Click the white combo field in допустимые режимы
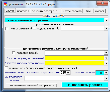The height and width of the screenshot is (92, 110). (x=75, y=53)
